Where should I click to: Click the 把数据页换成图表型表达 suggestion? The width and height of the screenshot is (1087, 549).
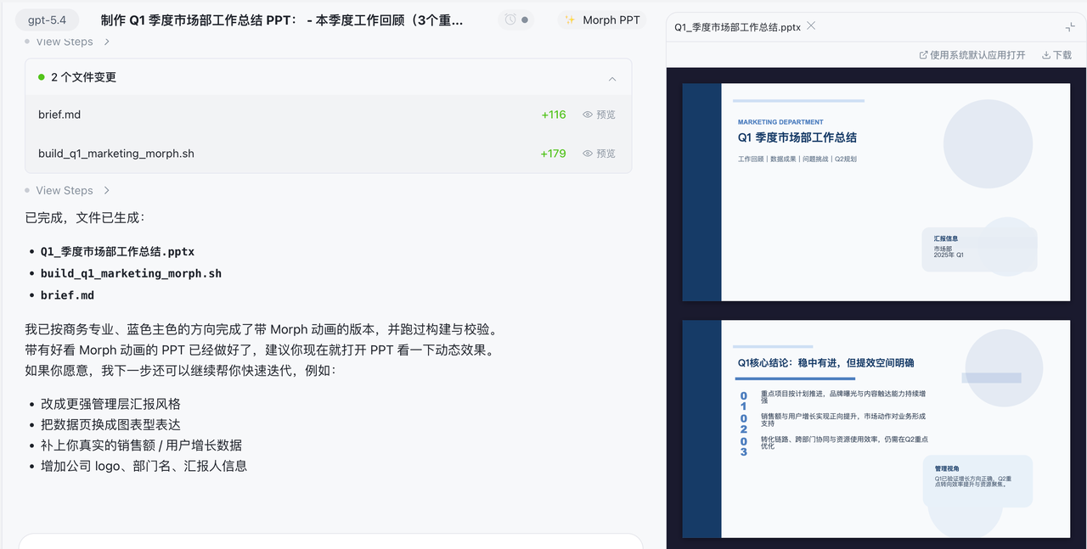[x=110, y=424]
